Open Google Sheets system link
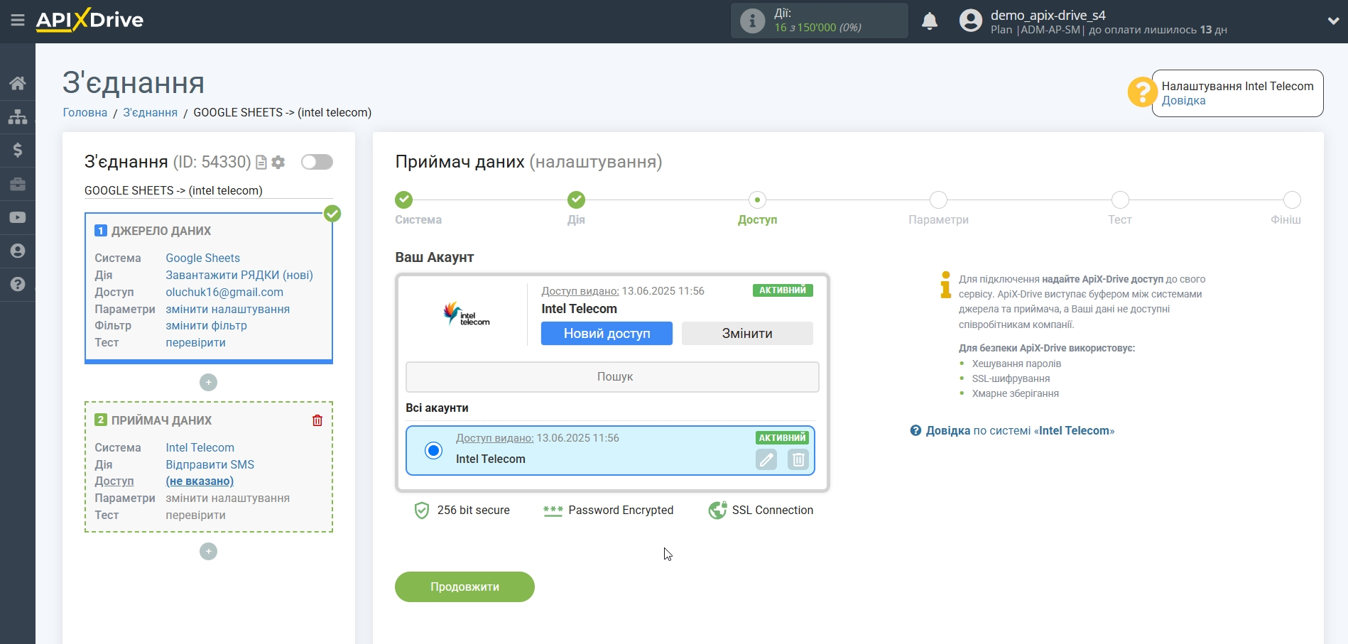The width and height of the screenshot is (1348, 644). pos(203,258)
